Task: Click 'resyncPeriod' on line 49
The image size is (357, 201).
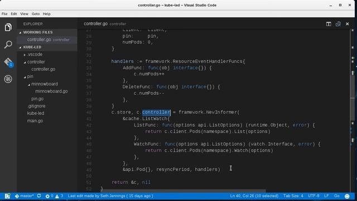Action: pos(173,170)
